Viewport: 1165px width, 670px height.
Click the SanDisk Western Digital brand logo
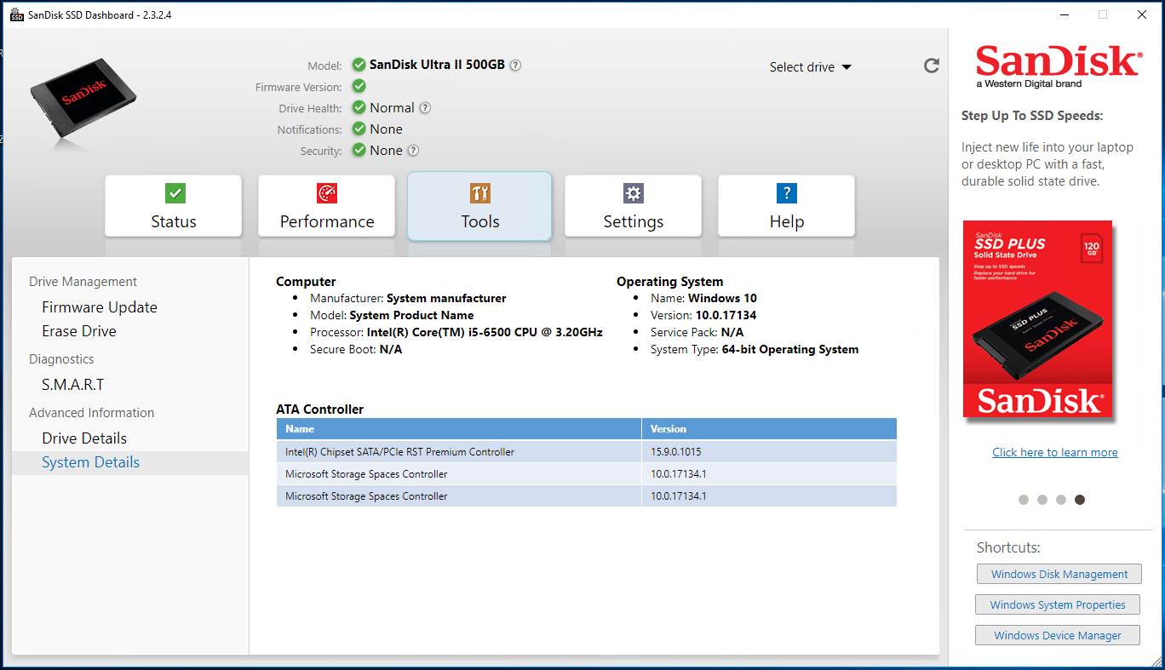pos(1058,66)
